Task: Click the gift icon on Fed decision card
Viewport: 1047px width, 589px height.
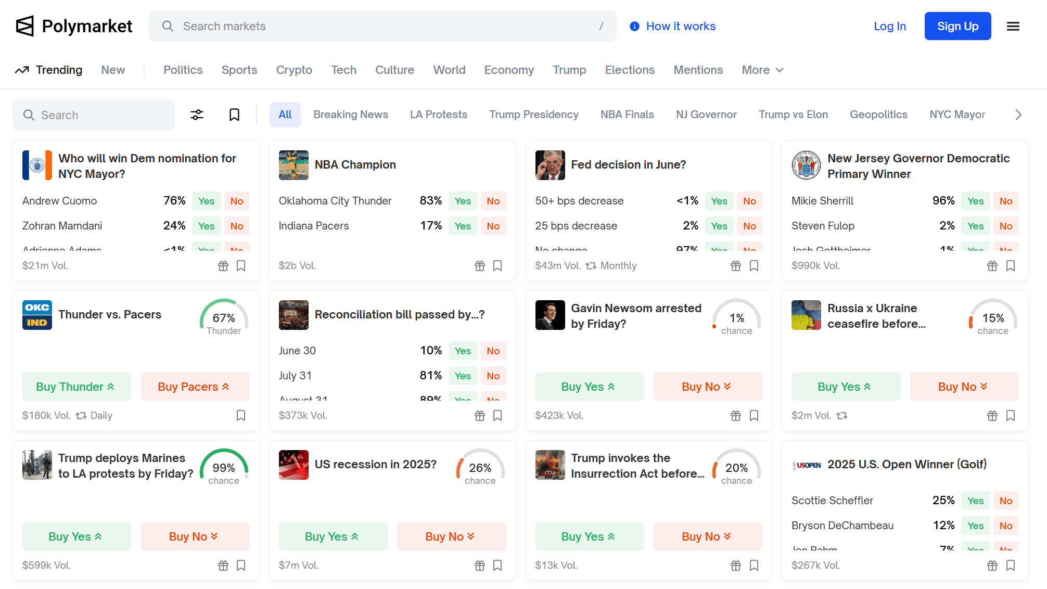Action: tap(736, 266)
